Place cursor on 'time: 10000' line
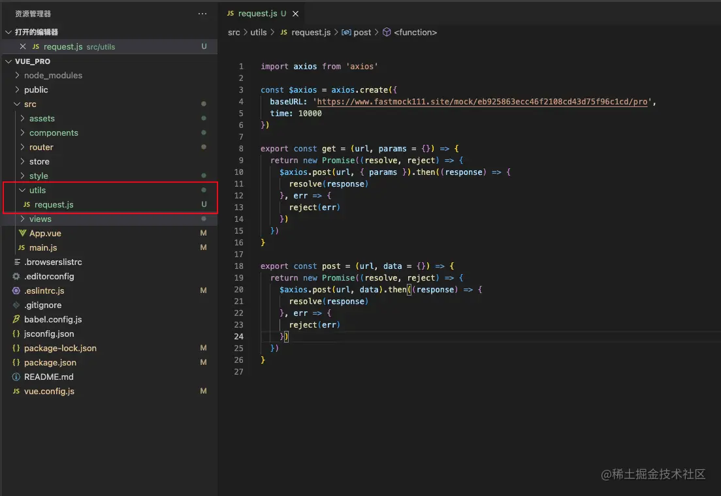Screen dimensions: 721x496 296,113
